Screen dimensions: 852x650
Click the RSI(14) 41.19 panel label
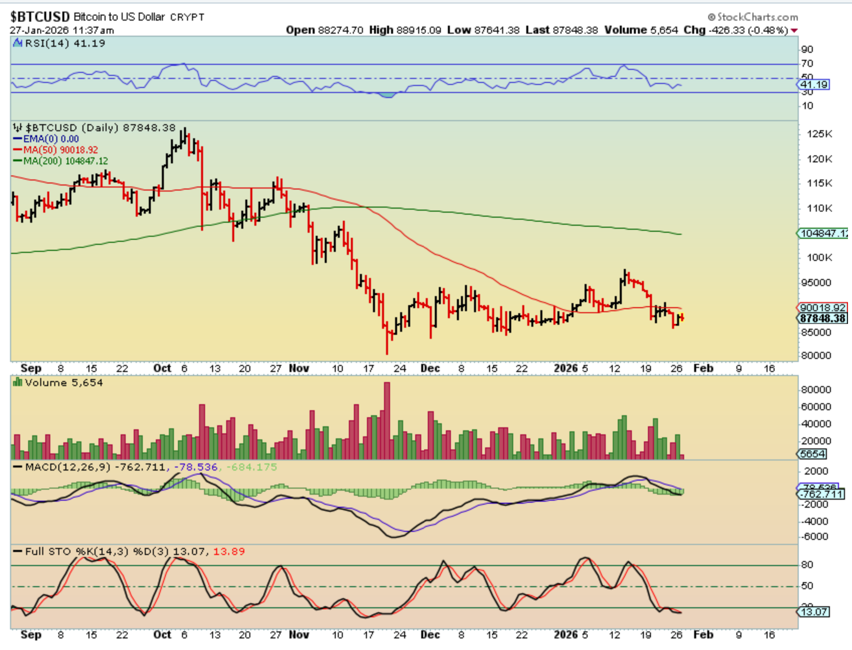pos(65,43)
